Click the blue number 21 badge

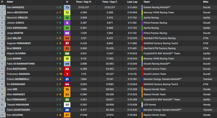67,79
